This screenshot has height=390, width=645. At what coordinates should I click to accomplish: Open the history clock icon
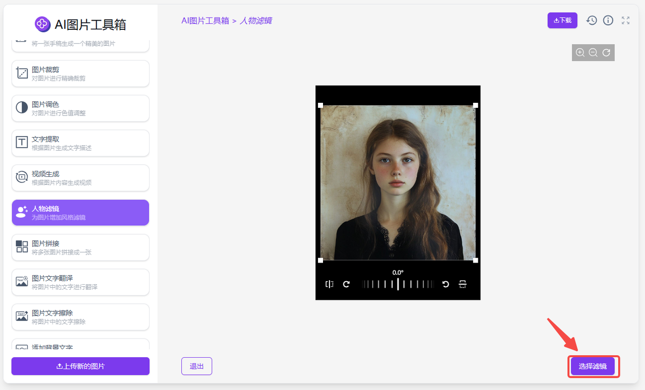tap(592, 20)
